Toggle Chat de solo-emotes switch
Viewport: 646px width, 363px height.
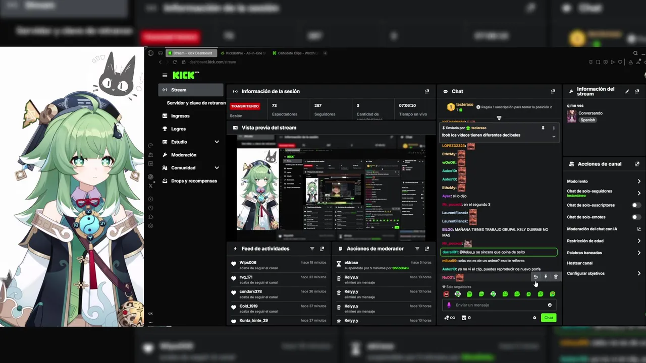(636, 217)
